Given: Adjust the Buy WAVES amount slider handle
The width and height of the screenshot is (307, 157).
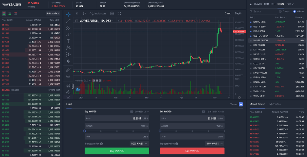Looking at the screenshot, I should click(85, 131).
